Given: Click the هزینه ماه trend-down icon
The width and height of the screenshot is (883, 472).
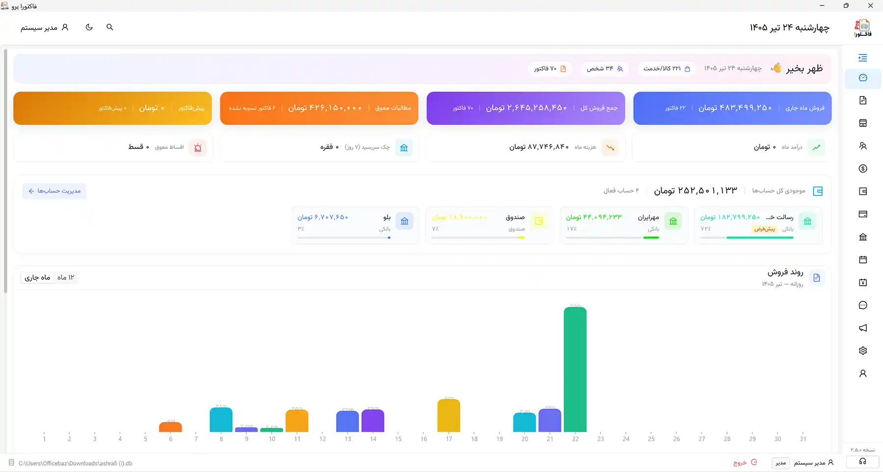Looking at the screenshot, I should click(x=610, y=147).
